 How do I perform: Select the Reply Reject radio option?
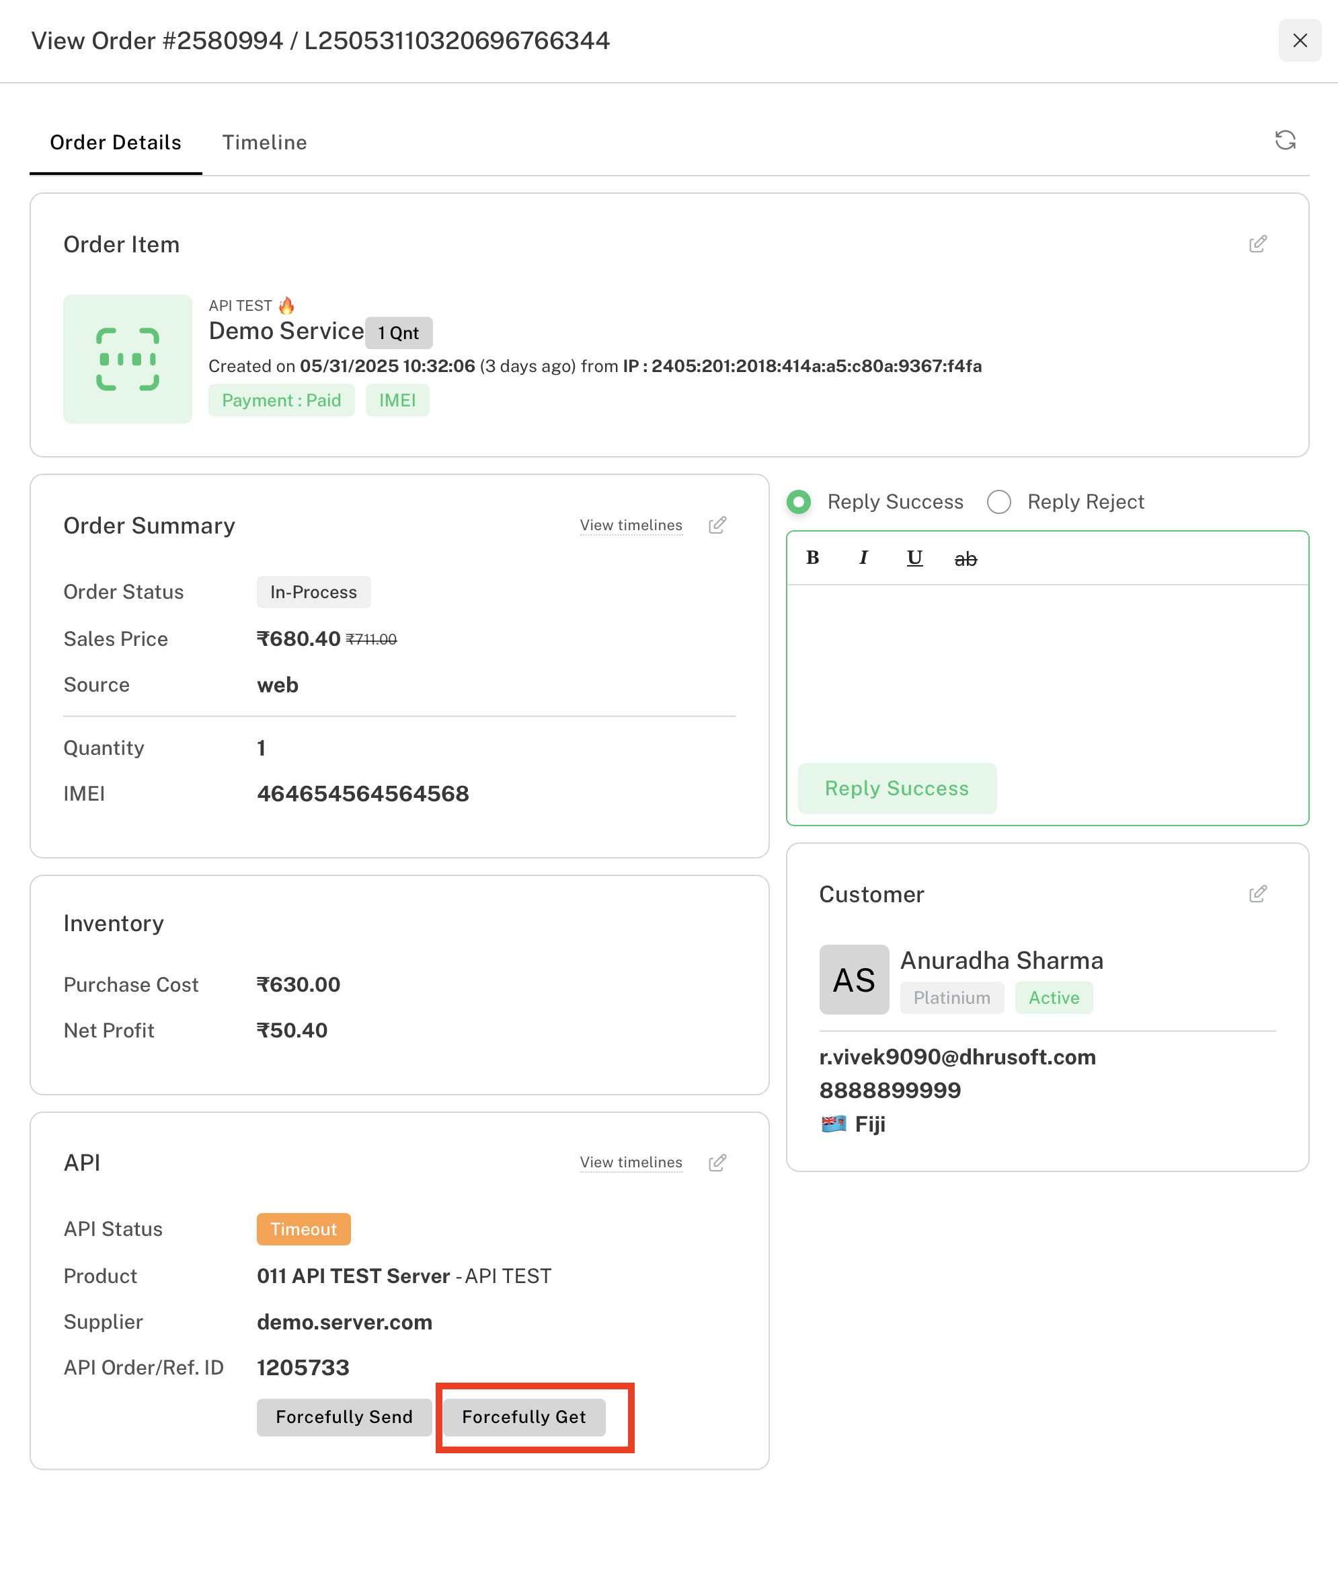tap(999, 501)
